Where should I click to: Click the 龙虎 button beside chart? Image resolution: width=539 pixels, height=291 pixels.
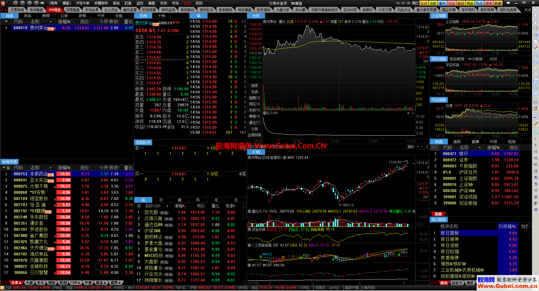point(254,92)
